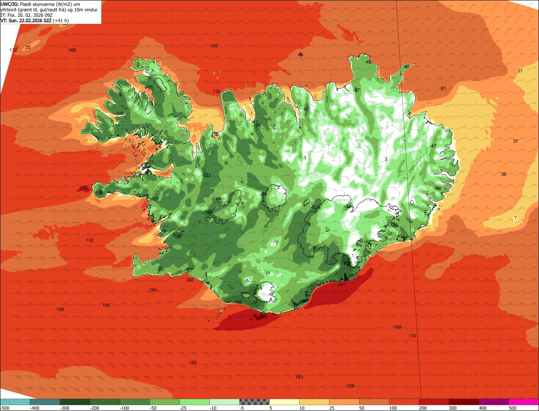Click the 'UWC/IG:' heading in the info box
The image size is (539, 411).
[x=10, y=4]
